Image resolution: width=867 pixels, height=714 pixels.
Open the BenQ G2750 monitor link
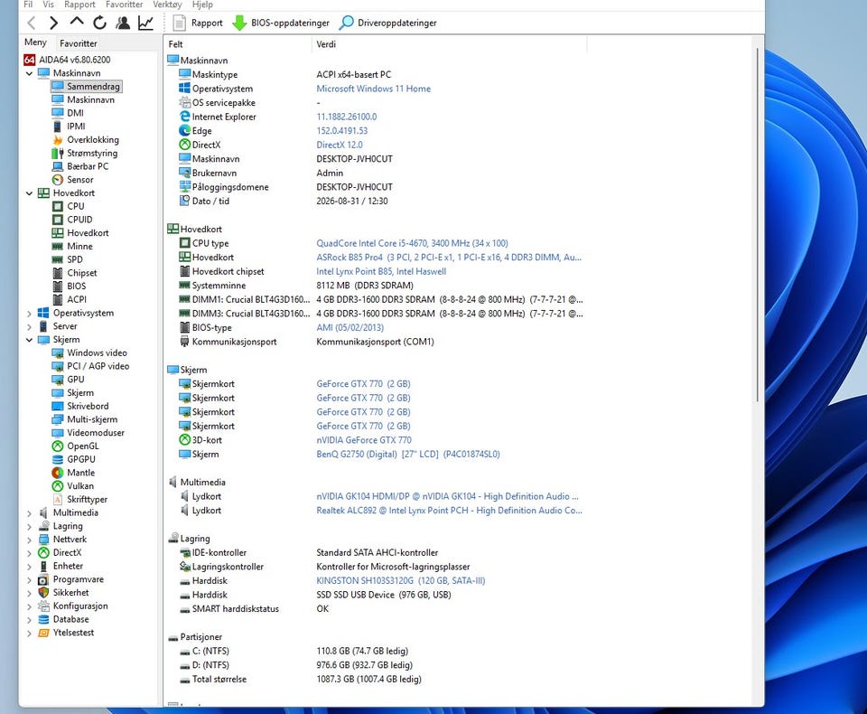(x=408, y=455)
